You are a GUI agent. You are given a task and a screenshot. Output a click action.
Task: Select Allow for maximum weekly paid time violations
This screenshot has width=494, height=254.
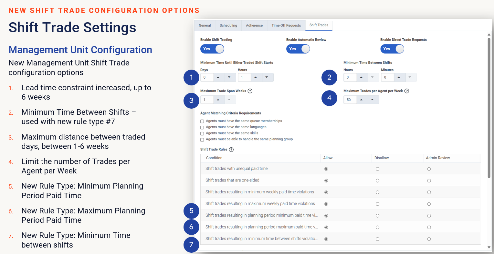pyautogui.click(x=326, y=204)
